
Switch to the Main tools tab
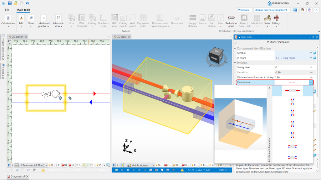point(23,10)
